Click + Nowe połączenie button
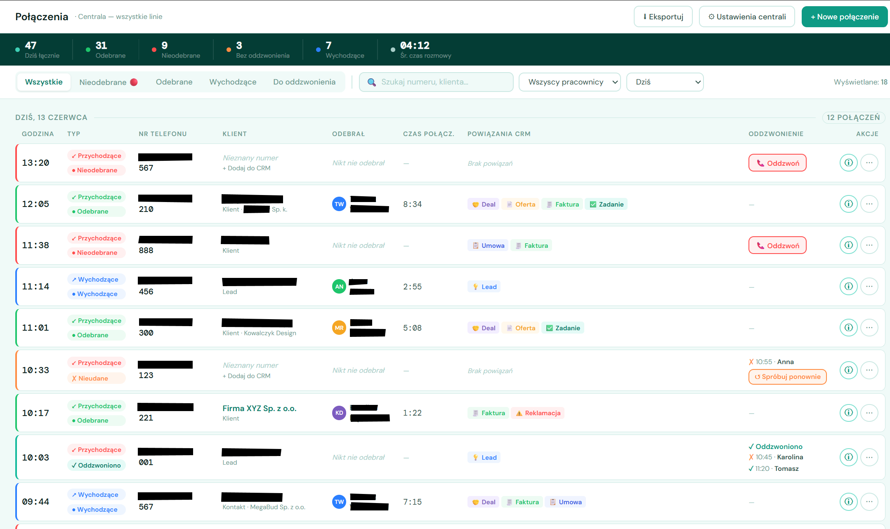The image size is (890, 529). [x=844, y=16]
